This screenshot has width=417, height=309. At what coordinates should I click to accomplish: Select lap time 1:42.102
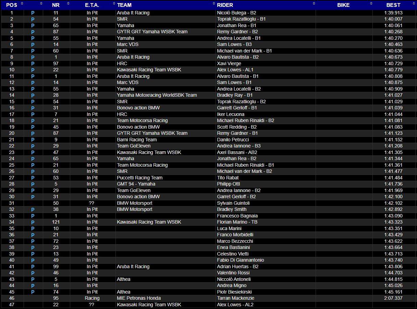393,203
